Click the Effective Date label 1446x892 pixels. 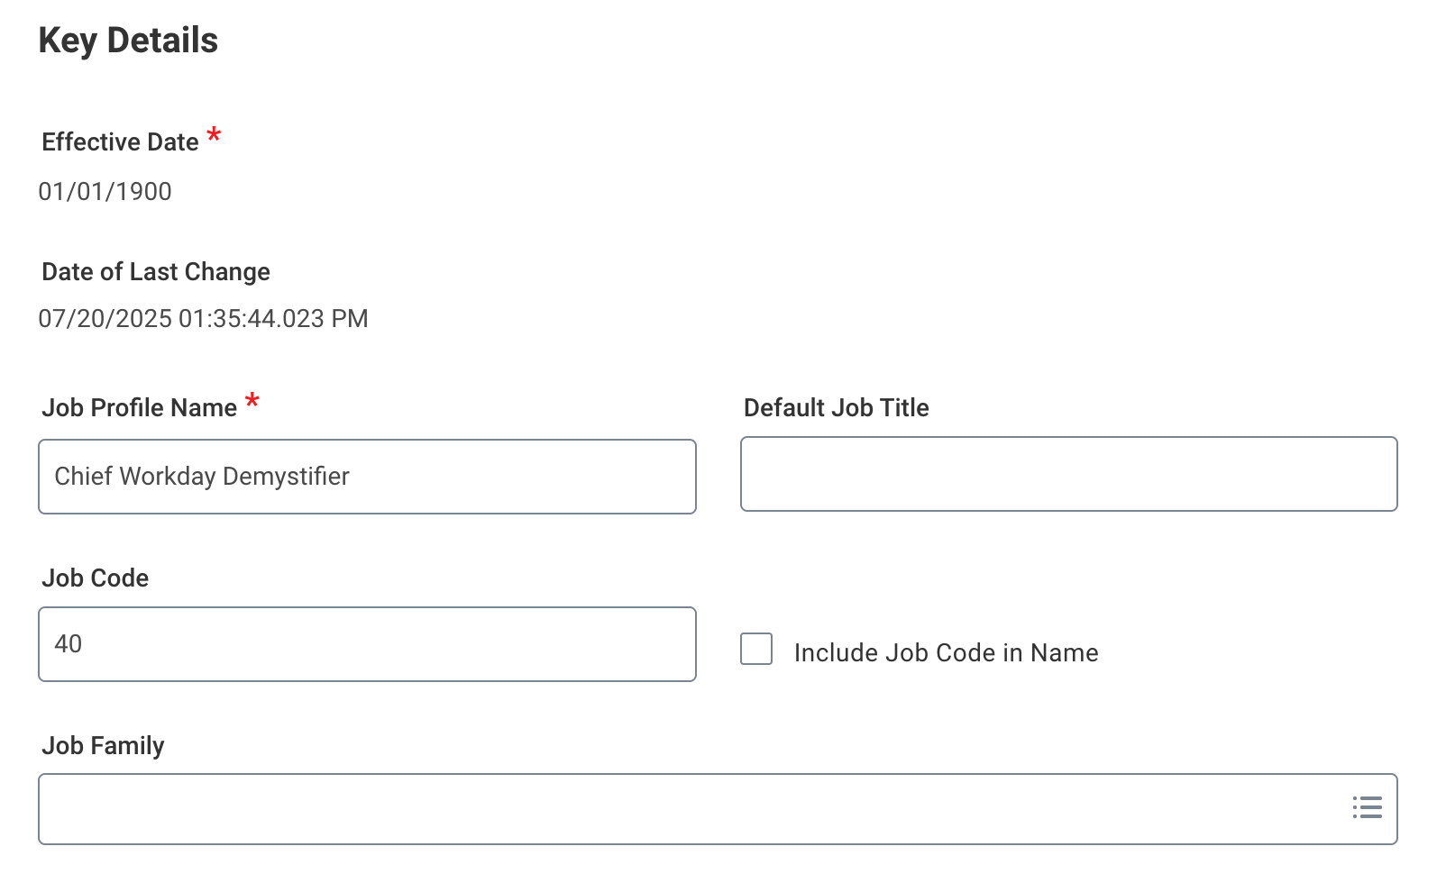pyautogui.click(x=120, y=142)
